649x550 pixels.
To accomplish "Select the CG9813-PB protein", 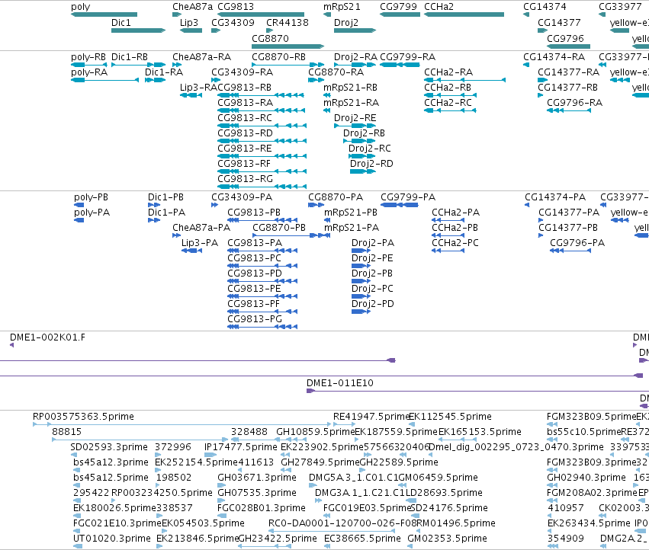I will pos(262,220).
